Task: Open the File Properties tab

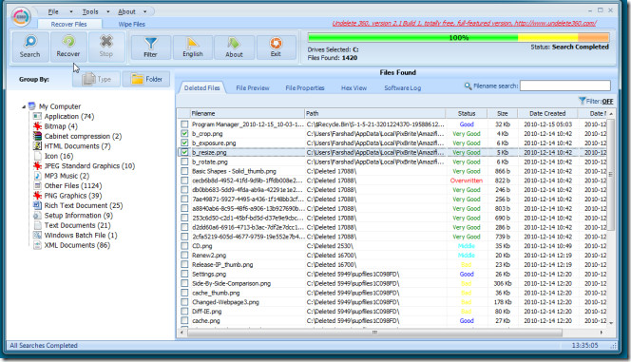Action: coord(305,88)
